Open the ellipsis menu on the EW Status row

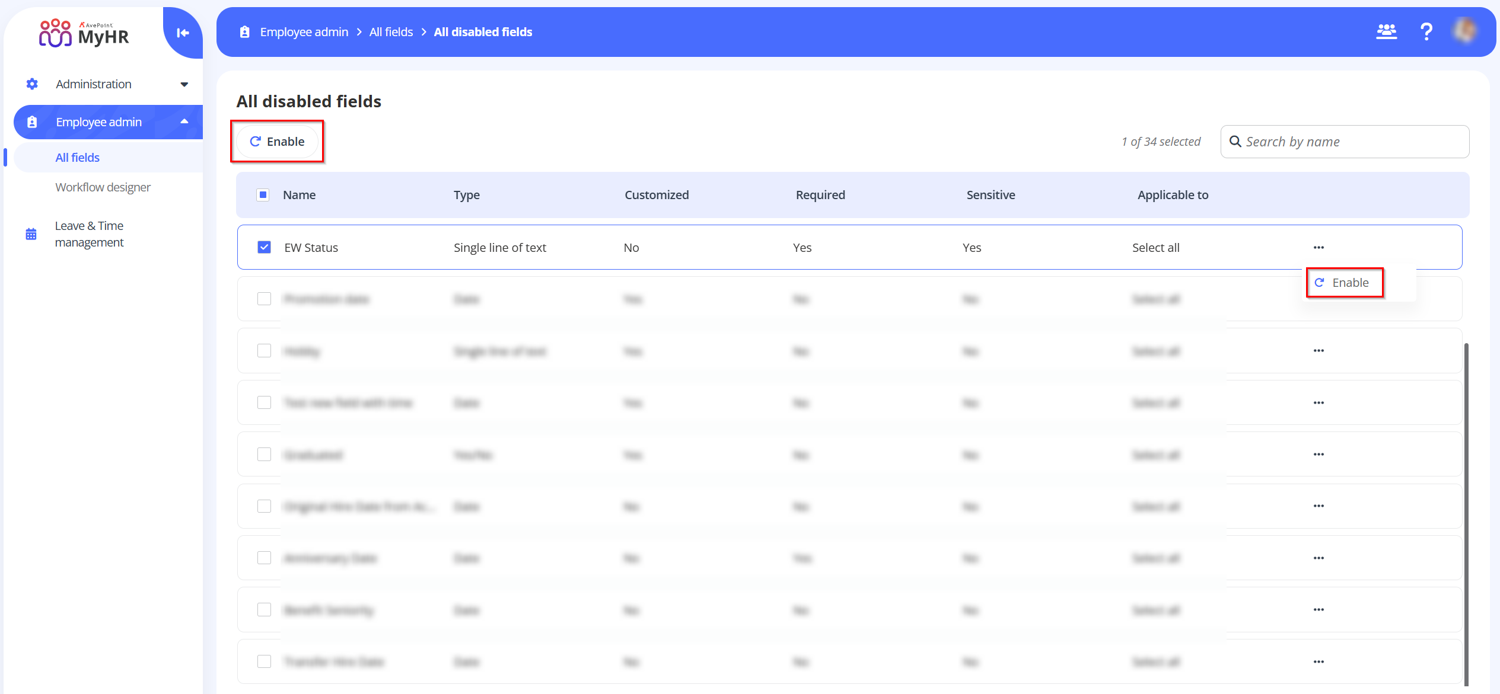coord(1319,247)
